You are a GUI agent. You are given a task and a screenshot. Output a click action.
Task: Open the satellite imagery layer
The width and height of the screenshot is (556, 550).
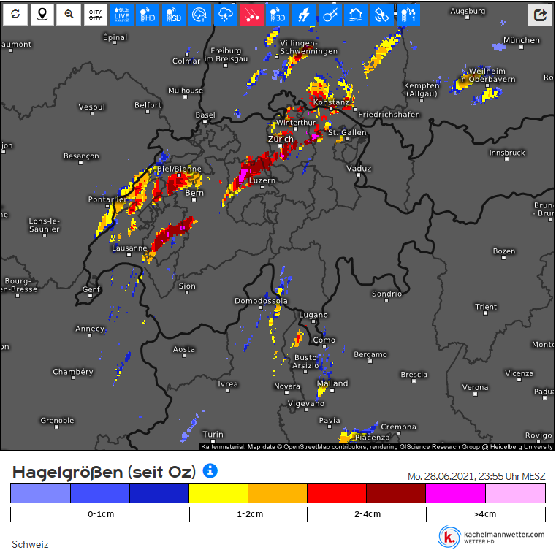[382, 15]
